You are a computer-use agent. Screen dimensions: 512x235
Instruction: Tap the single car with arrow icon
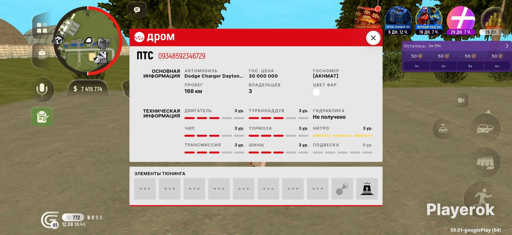443,129
